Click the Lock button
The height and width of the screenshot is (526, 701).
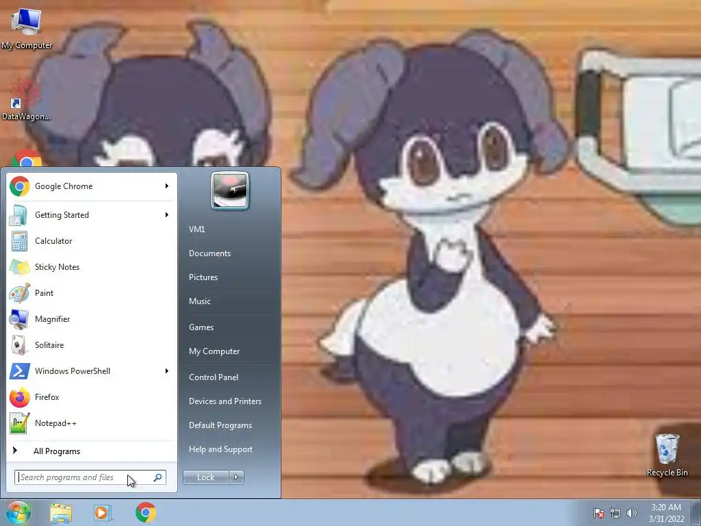206,477
